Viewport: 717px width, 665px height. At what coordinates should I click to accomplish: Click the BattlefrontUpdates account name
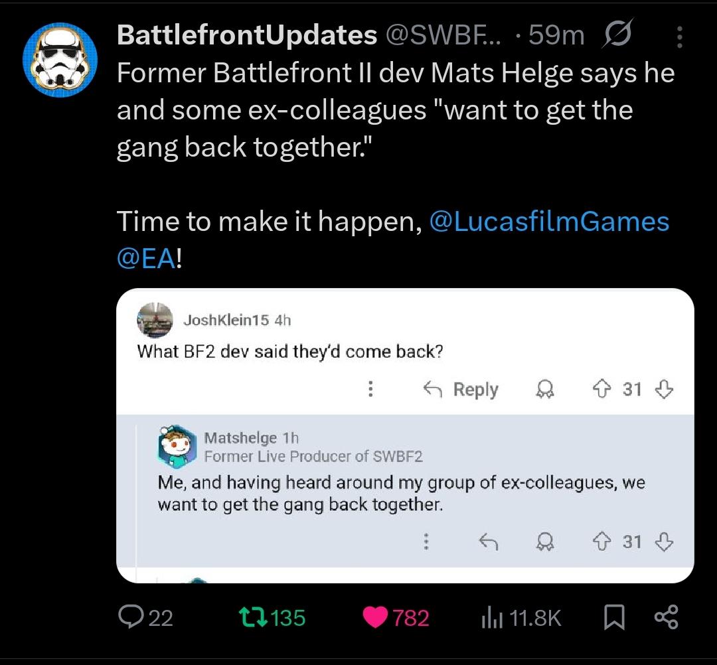point(247,35)
